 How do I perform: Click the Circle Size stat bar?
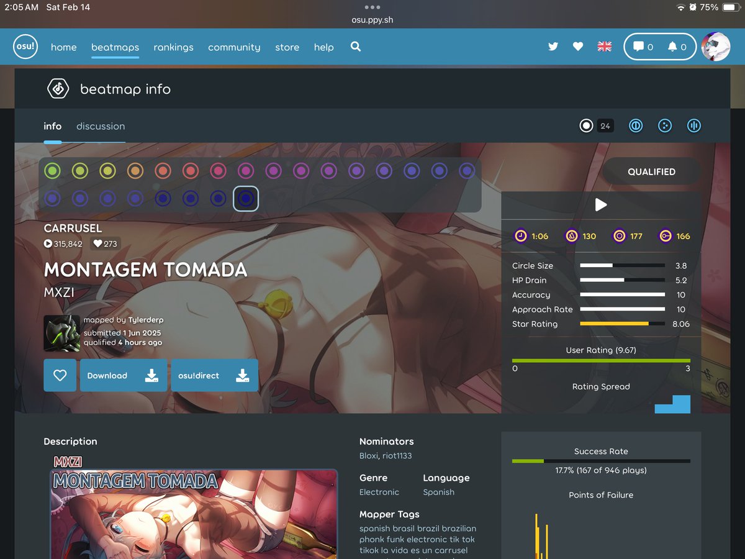pos(623,265)
